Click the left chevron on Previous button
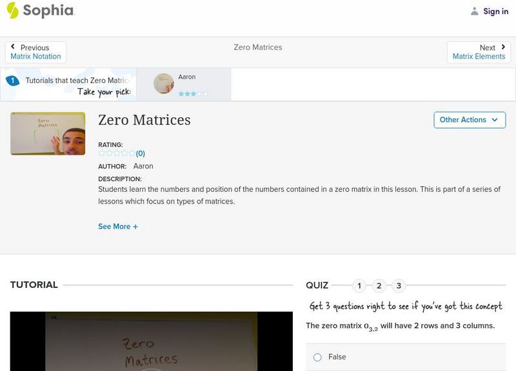The height and width of the screenshot is (371, 516). click(x=13, y=46)
